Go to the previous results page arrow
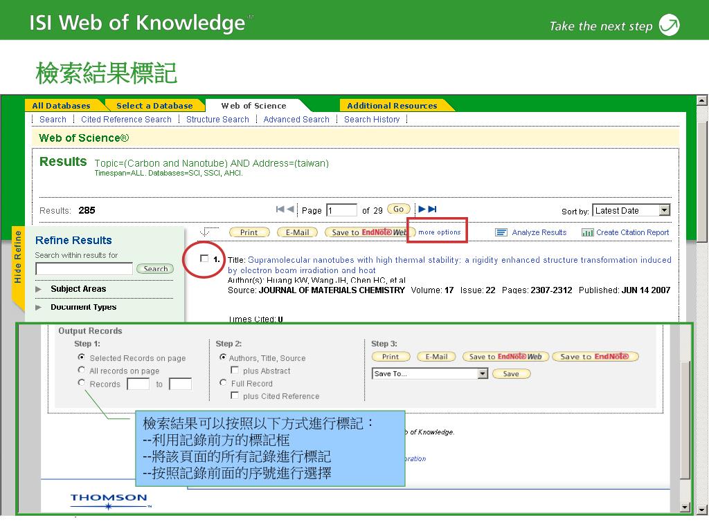The image size is (709, 531). (x=290, y=209)
